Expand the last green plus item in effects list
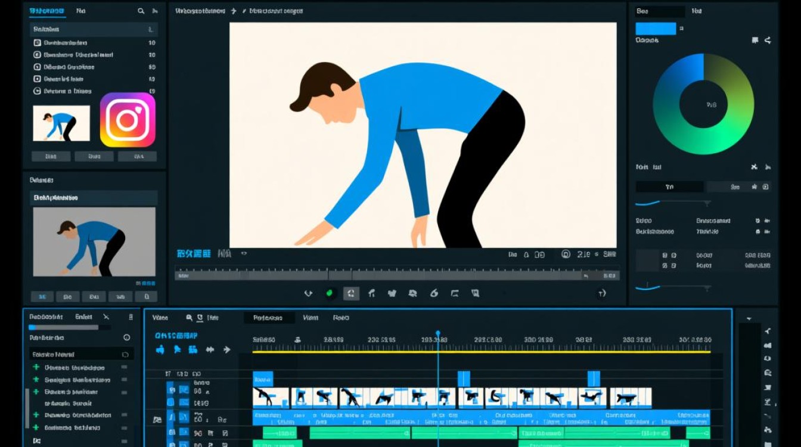Image resolution: width=801 pixels, height=447 pixels. coord(36,427)
